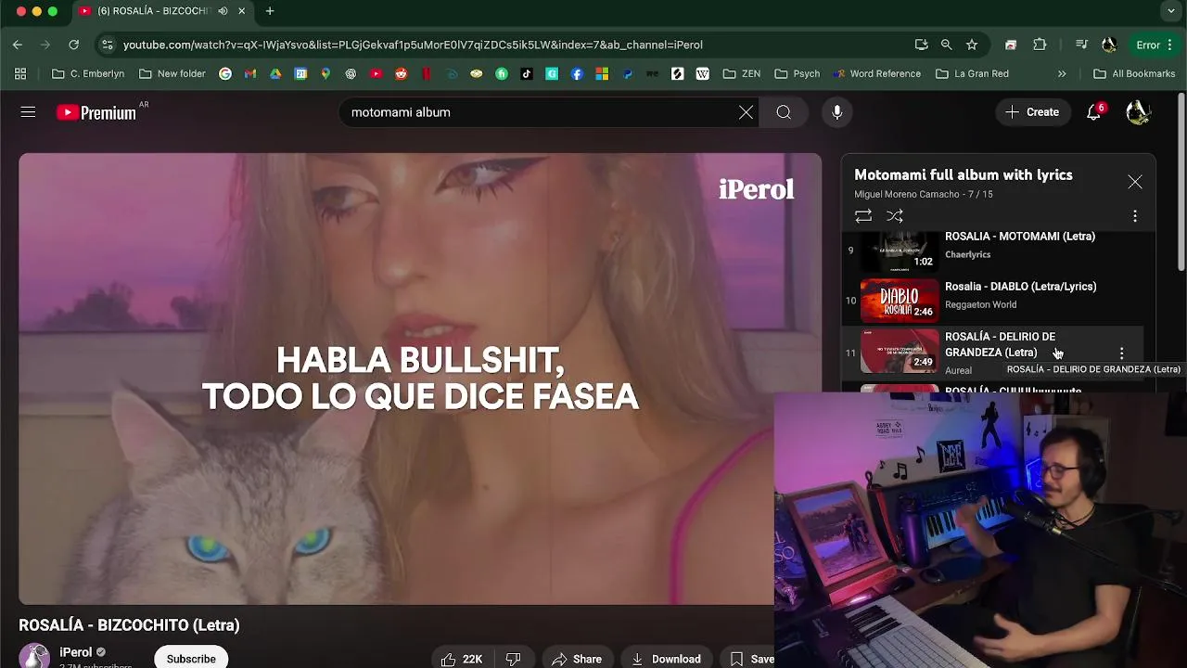Viewport: 1187px width, 668px height.
Task: Open account avatar menu on YouTube
Action: coord(1138,112)
